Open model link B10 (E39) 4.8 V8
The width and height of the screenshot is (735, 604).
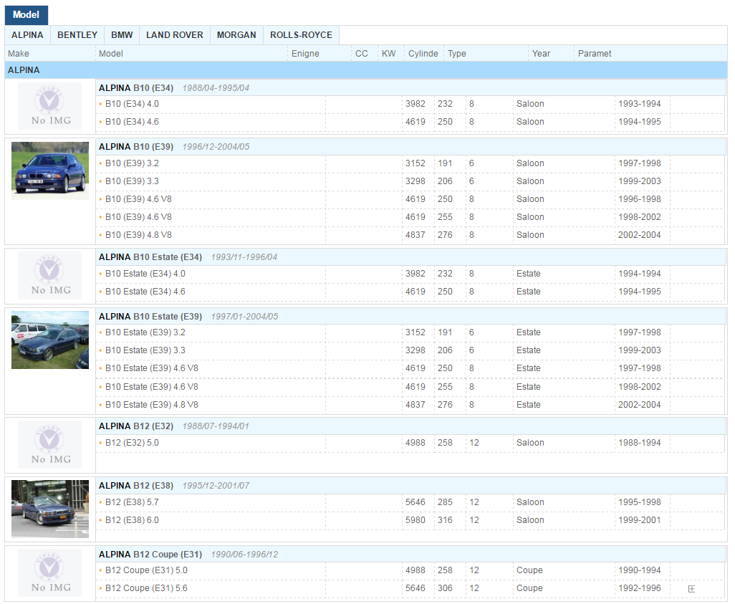[x=138, y=235]
